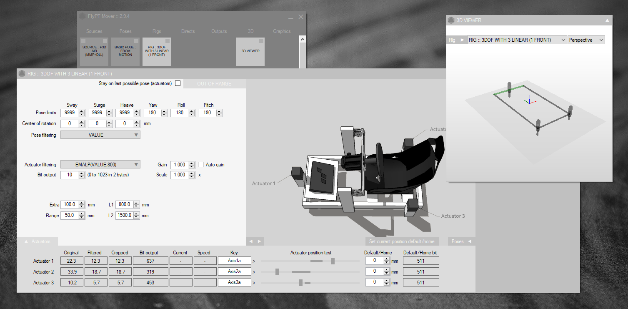
Task: Click the > arrow next to Axis1a key
Action: (x=254, y=261)
